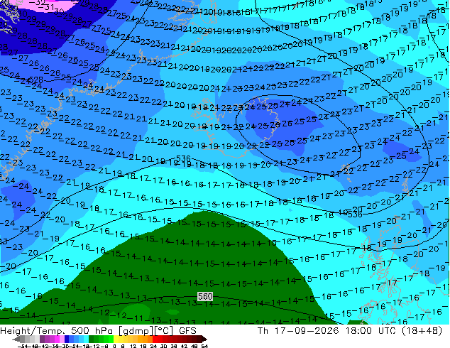Select the dark blue legend segment near -30
450x348 pixels.
click(67, 339)
